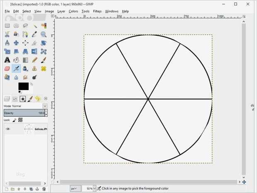Open the image menu button at ruler origin
Screen dimensions: 257x193
click(53, 16)
